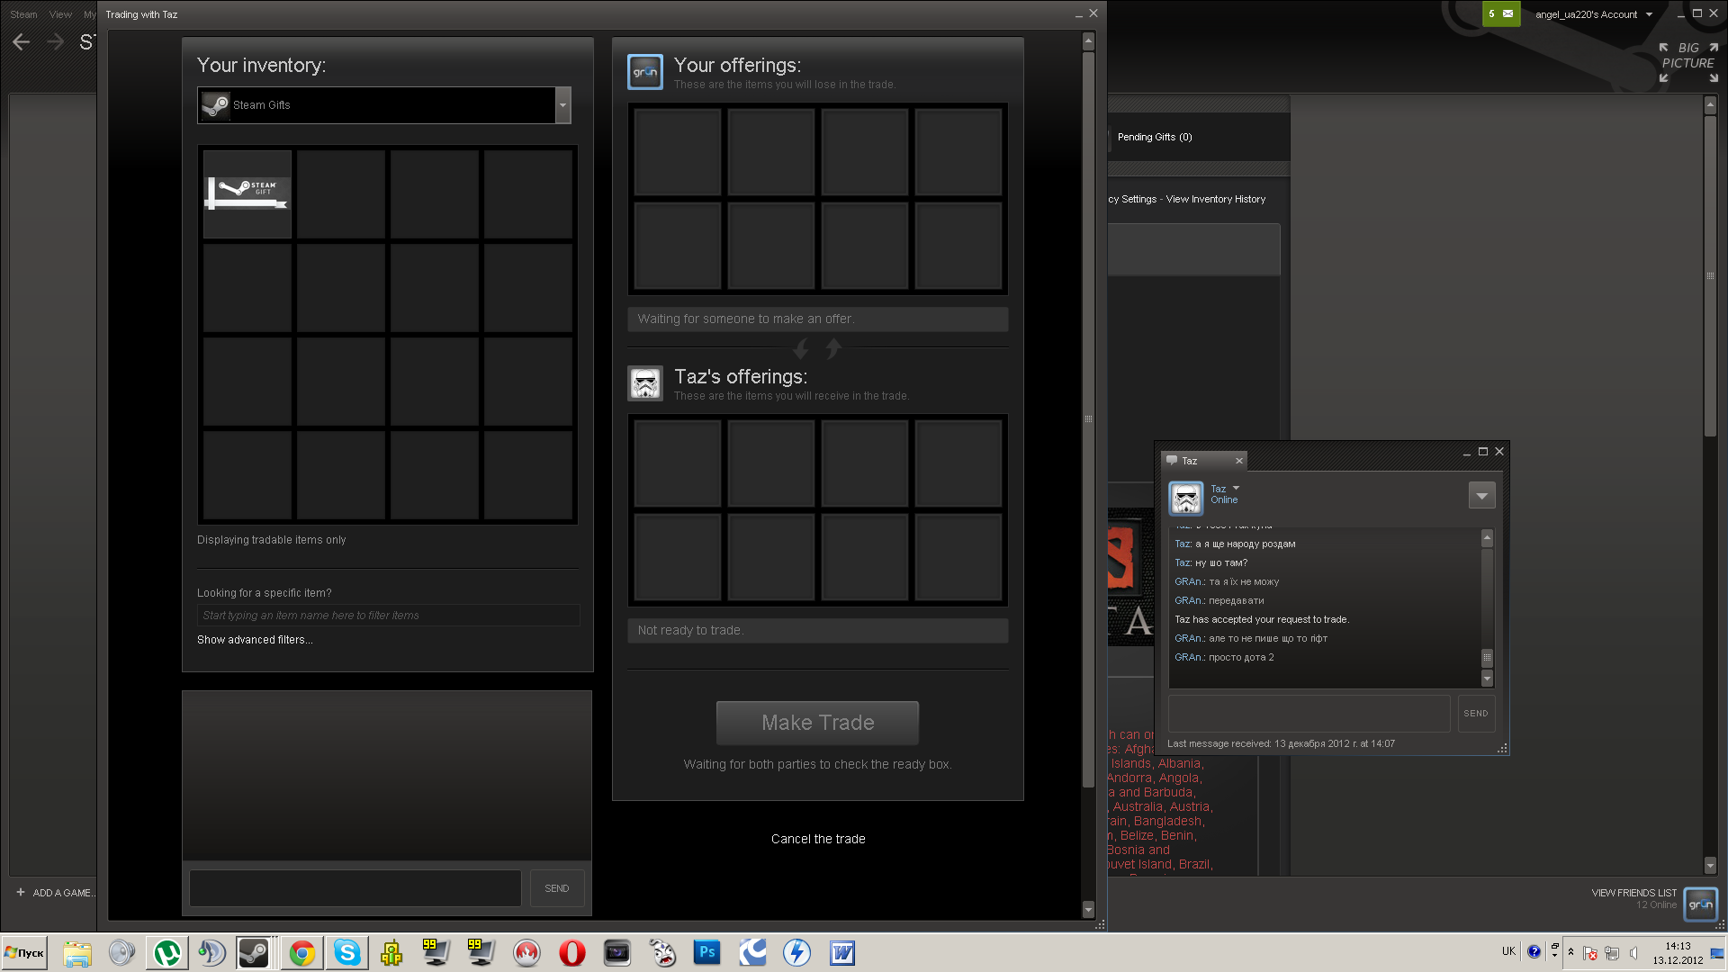The height and width of the screenshot is (972, 1728).
Task: Click Taz's stormtrooper avatar in offerings
Action: click(645, 383)
